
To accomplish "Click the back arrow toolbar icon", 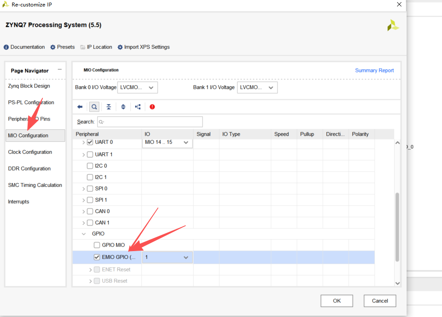I will [x=80, y=107].
